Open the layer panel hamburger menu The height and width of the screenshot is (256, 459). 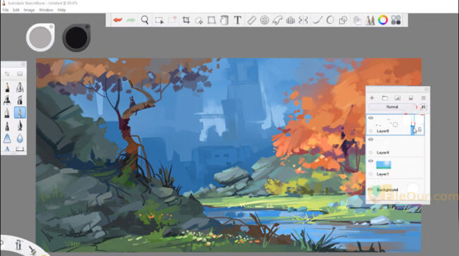click(423, 98)
